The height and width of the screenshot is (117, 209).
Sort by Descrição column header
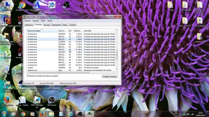pos(99,31)
